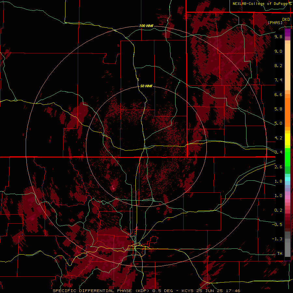293x293 pixels.
Task: Click the -1.3 scale value
Action: [277, 239]
